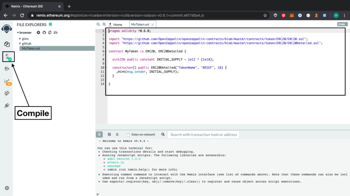Image resolution: width=350 pixels, height=196 pixels.
Task: Expand the gists folder
Action: 25,39
